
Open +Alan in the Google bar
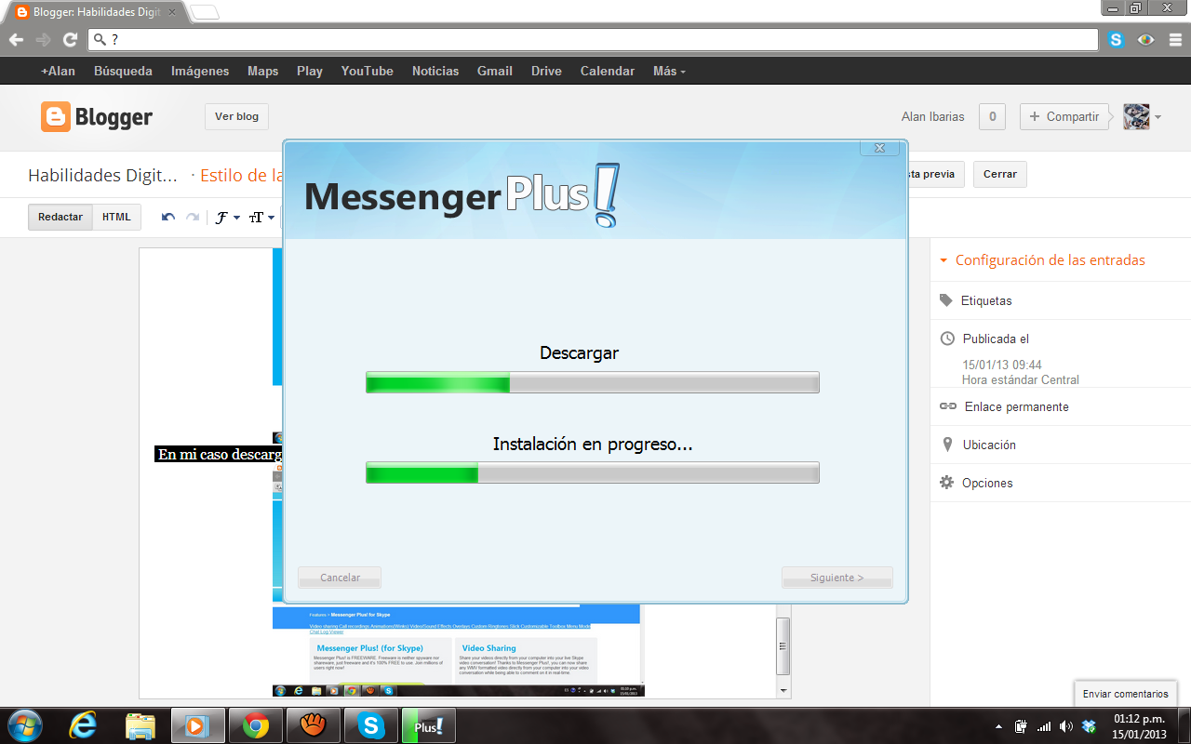58,71
